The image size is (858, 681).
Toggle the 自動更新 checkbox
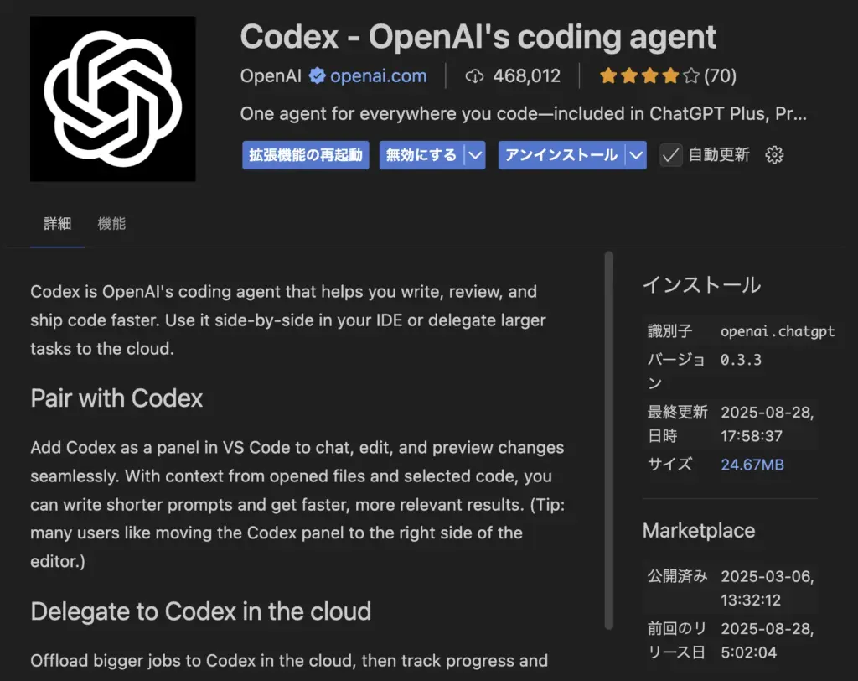tap(670, 155)
